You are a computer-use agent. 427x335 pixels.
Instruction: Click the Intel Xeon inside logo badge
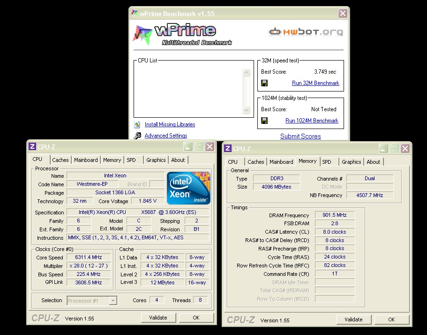coord(189,188)
